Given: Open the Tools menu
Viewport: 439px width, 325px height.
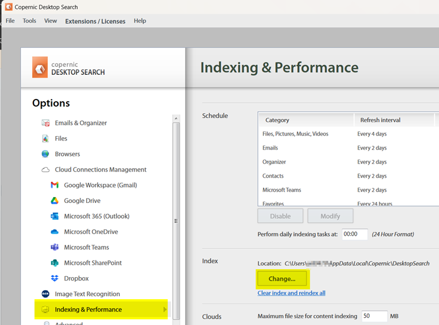Looking at the screenshot, I should (x=29, y=21).
